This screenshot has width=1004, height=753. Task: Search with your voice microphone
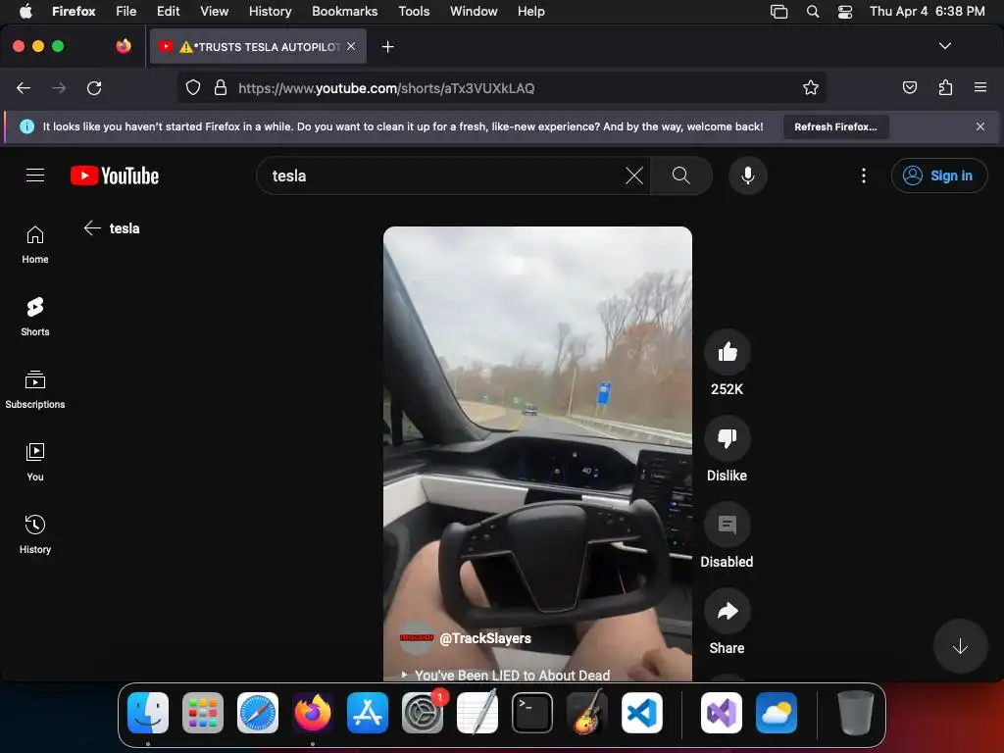747,176
